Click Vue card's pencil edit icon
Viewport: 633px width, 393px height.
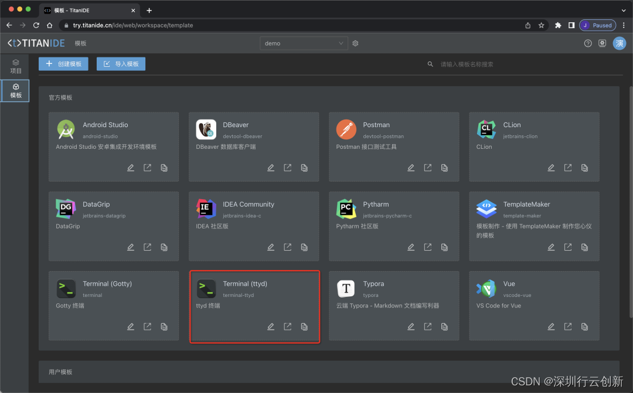(550, 326)
